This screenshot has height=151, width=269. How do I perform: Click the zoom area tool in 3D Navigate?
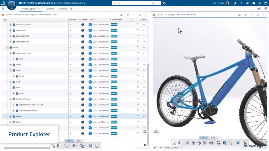205,143
